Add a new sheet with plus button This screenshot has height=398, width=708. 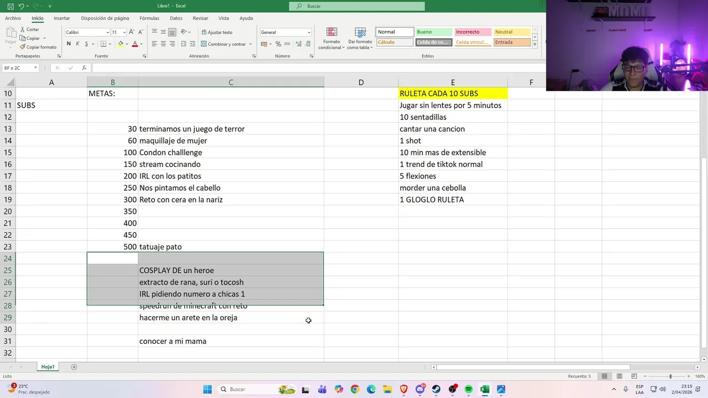[x=74, y=367]
